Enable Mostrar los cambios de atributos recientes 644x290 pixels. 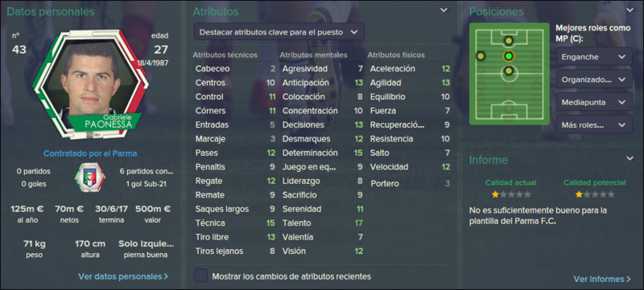[200, 276]
